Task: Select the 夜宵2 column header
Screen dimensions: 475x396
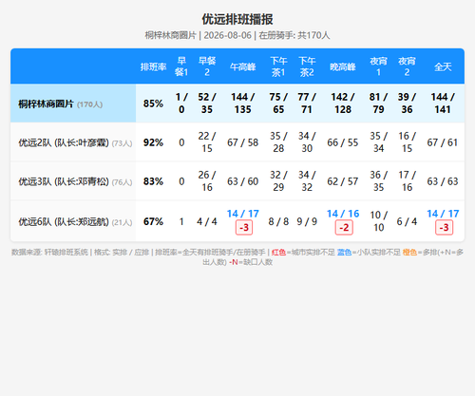Action: pyautogui.click(x=407, y=66)
